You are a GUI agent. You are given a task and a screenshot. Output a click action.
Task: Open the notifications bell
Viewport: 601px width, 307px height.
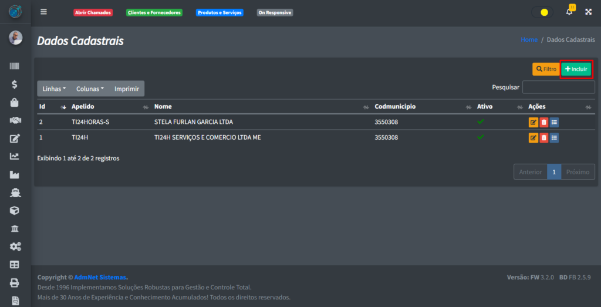(x=569, y=12)
